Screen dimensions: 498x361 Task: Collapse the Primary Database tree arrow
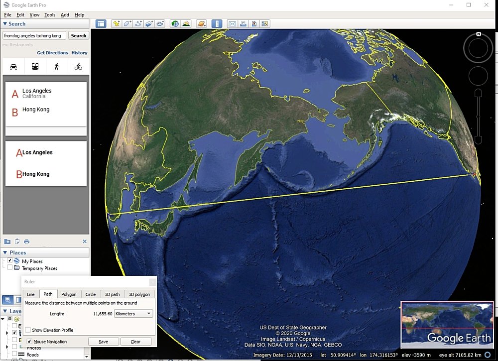click(x=3, y=319)
